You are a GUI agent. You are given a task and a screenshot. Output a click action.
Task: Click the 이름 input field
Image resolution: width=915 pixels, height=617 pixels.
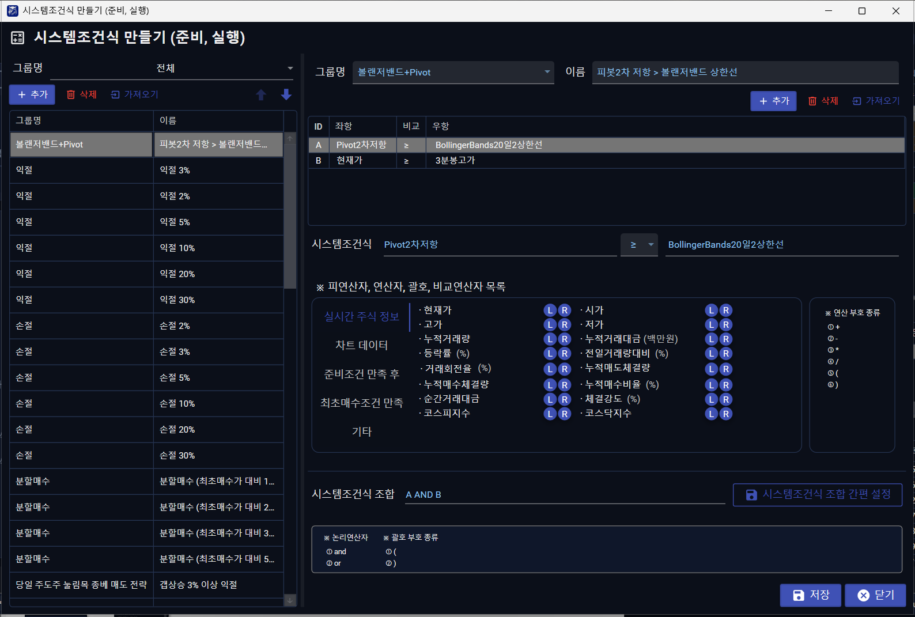746,73
